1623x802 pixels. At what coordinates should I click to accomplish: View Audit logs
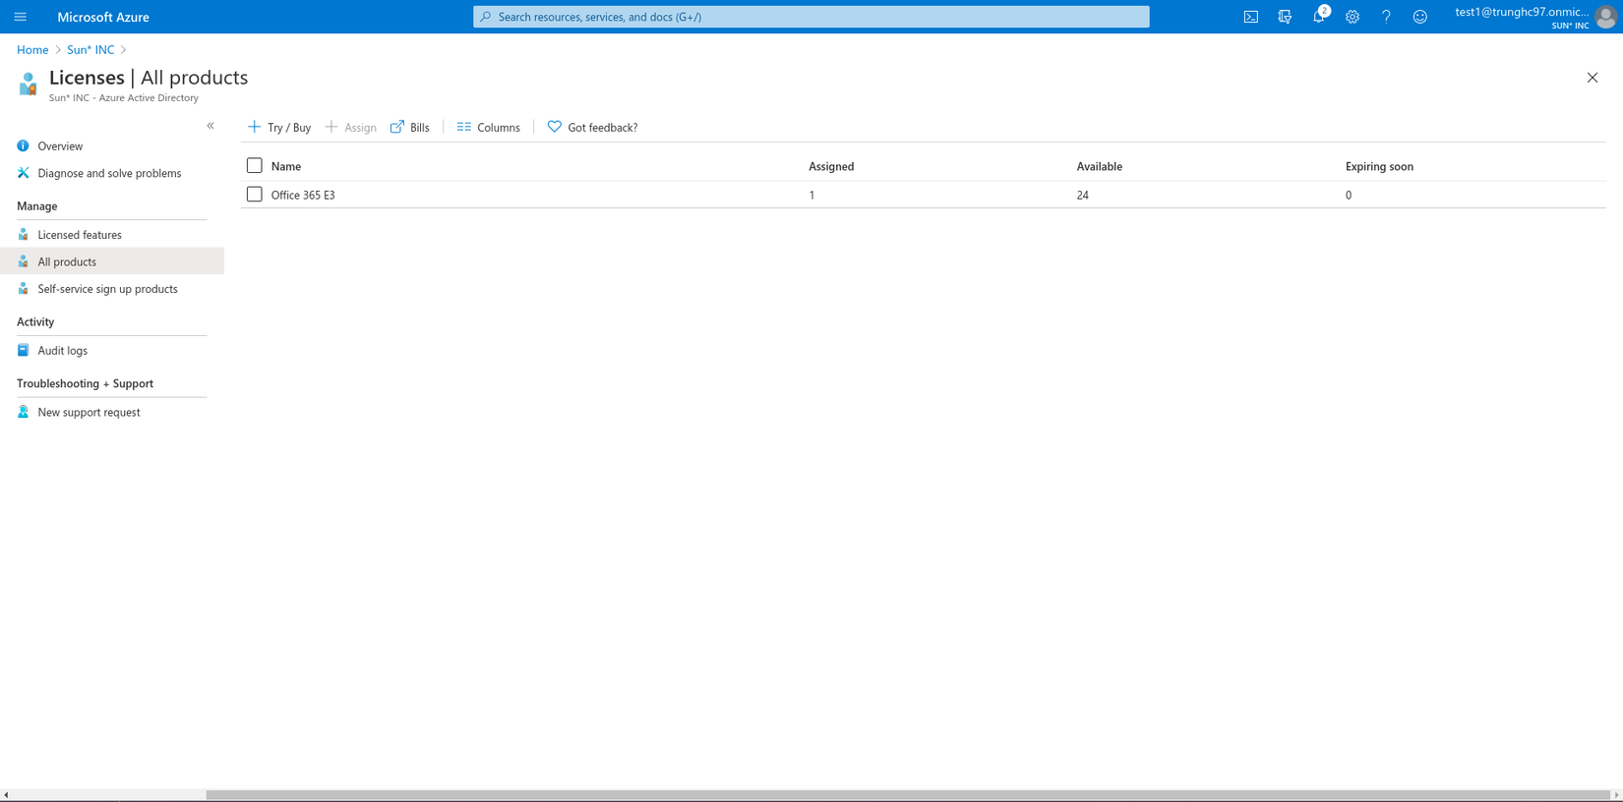[x=62, y=351]
